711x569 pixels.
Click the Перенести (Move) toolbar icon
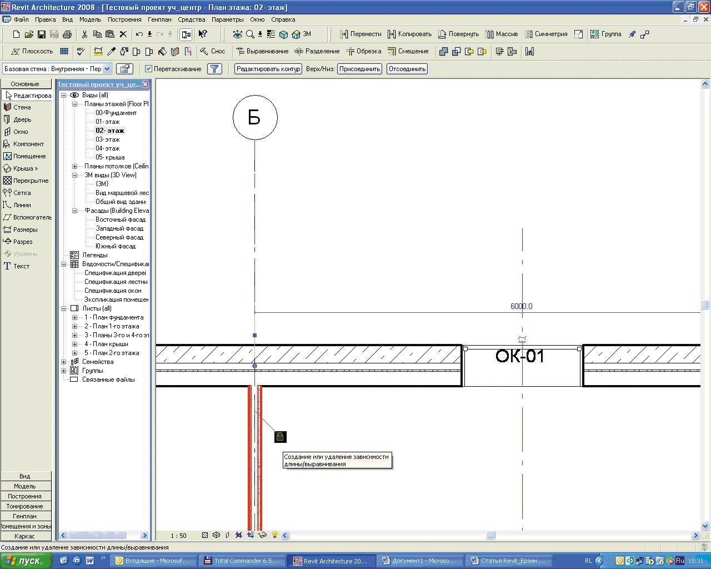pyautogui.click(x=360, y=34)
